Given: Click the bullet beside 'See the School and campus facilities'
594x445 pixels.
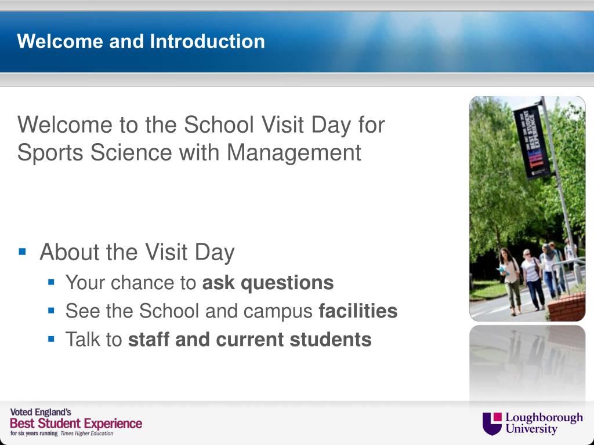Looking at the screenshot, I should 52,311.
